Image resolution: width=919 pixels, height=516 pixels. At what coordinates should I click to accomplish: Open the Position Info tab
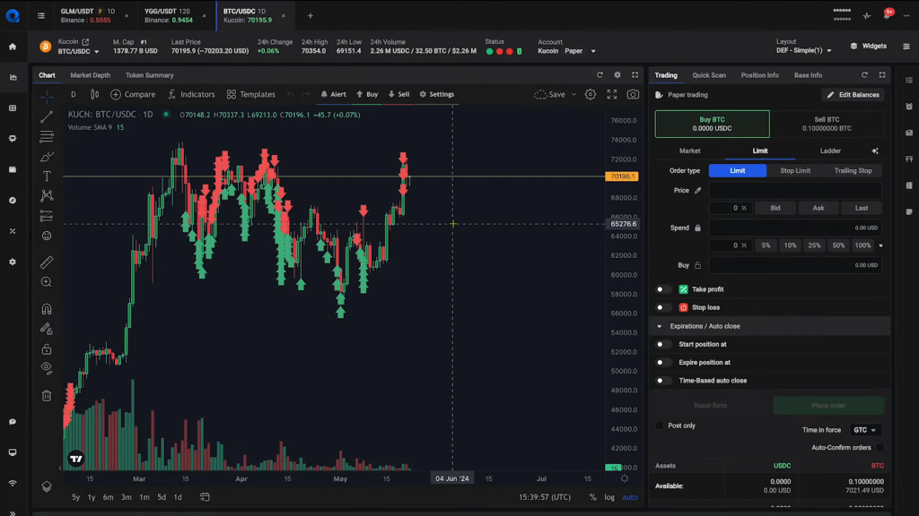coord(759,75)
